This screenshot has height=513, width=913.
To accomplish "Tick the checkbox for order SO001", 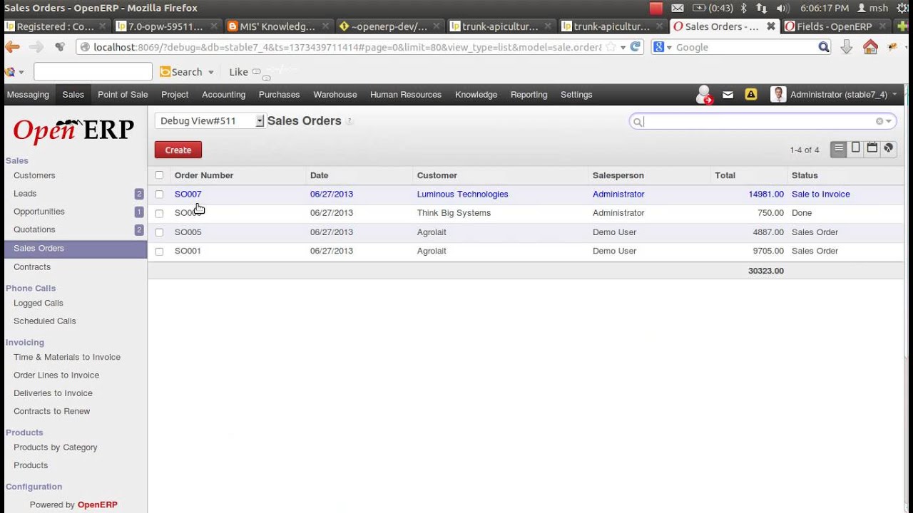I will 159,252.
